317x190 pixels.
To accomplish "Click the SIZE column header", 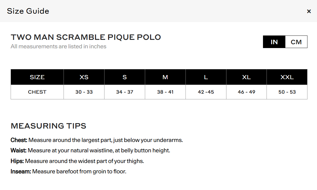I will 37,77.
